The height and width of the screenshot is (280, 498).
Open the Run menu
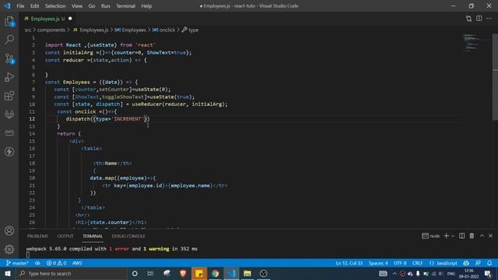pyautogui.click(x=106, y=5)
